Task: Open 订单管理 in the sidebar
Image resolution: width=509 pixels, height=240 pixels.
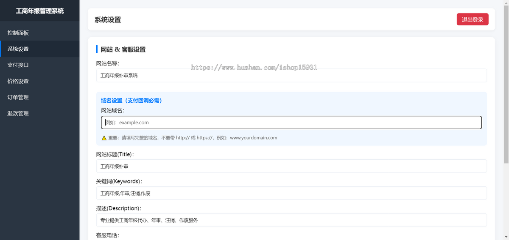Action: point(40,97)
